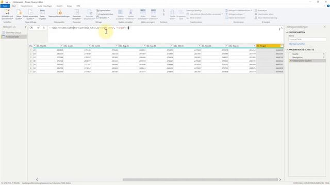Open filter dropdown of Mai 21 column

[62, 46]
